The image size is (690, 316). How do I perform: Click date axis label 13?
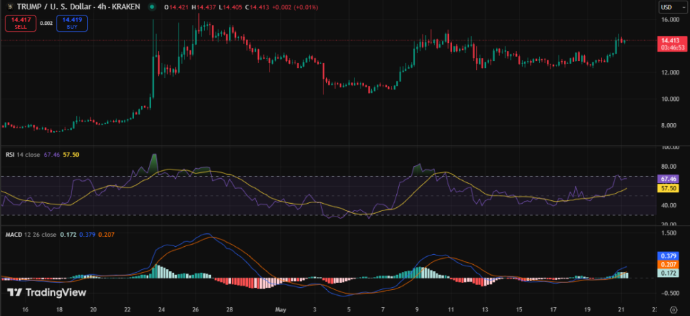485,309
